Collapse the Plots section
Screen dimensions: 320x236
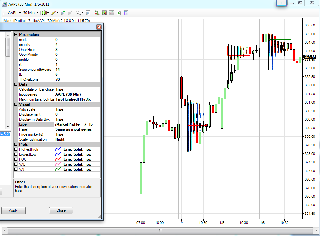16,144
